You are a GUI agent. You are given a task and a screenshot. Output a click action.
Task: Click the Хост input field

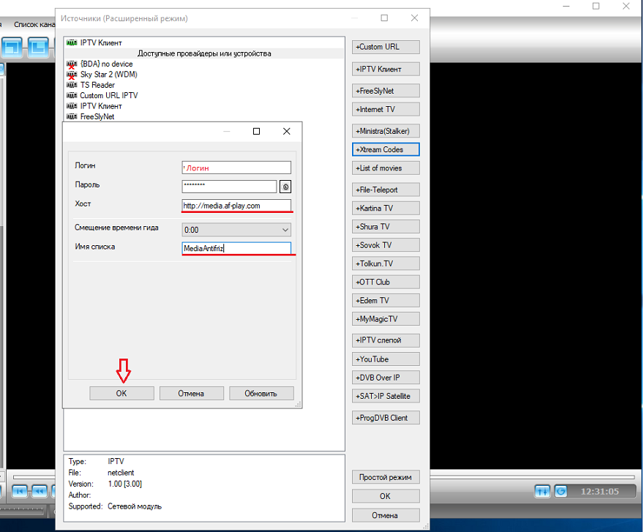tap(236, 206)
